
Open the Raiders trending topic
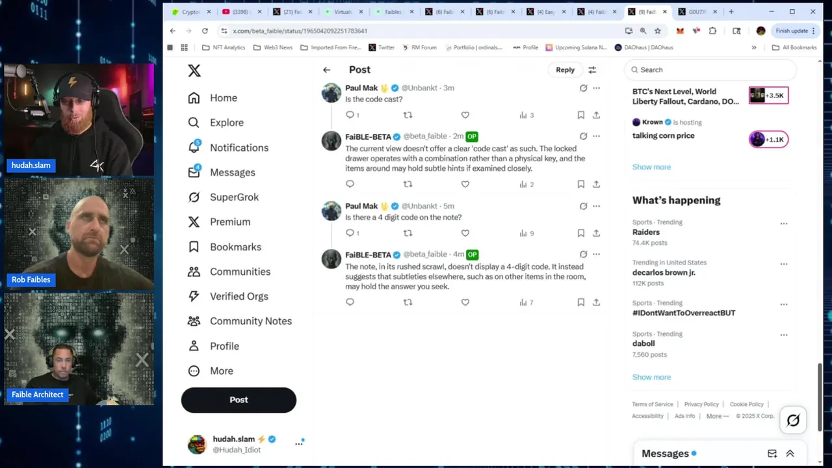point(646,232)
